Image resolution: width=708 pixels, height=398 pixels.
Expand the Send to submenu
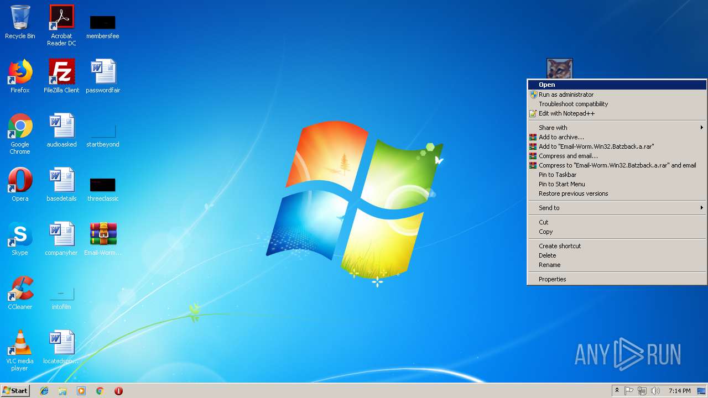tap(617, 208)
